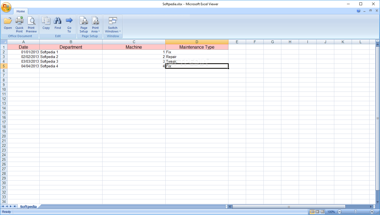The height and width of the screenshot is (215, 380).
Task: Click the zoom in plus button
Action: [372, 212]
